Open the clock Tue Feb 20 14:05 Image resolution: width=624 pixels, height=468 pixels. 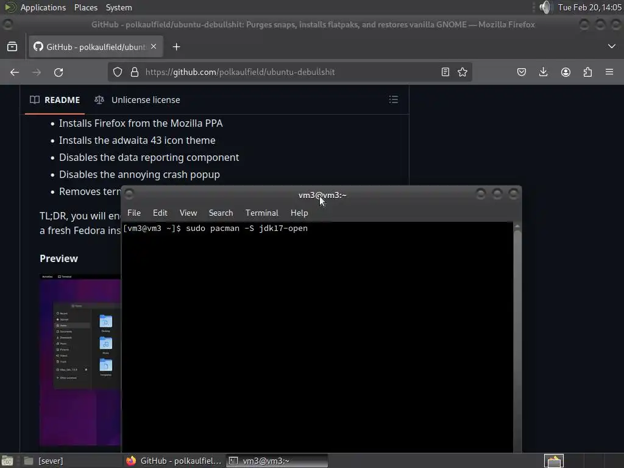pos(590,7)
